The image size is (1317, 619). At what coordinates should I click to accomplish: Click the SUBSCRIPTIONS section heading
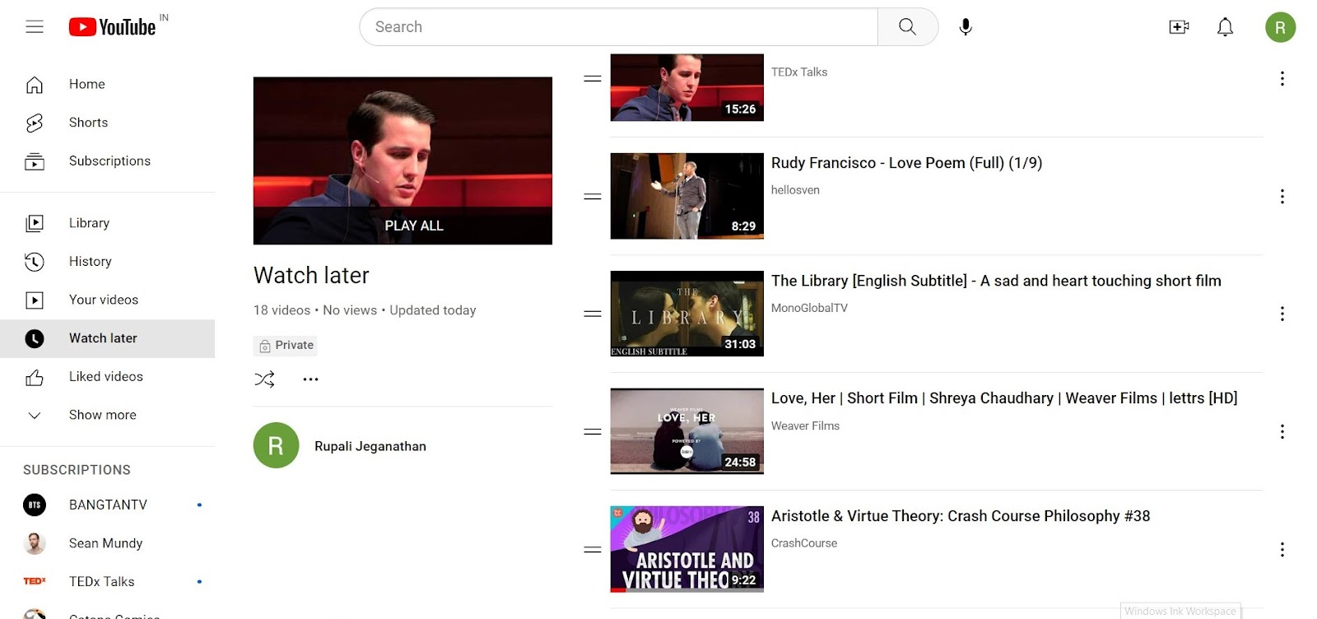coord(77,470)
